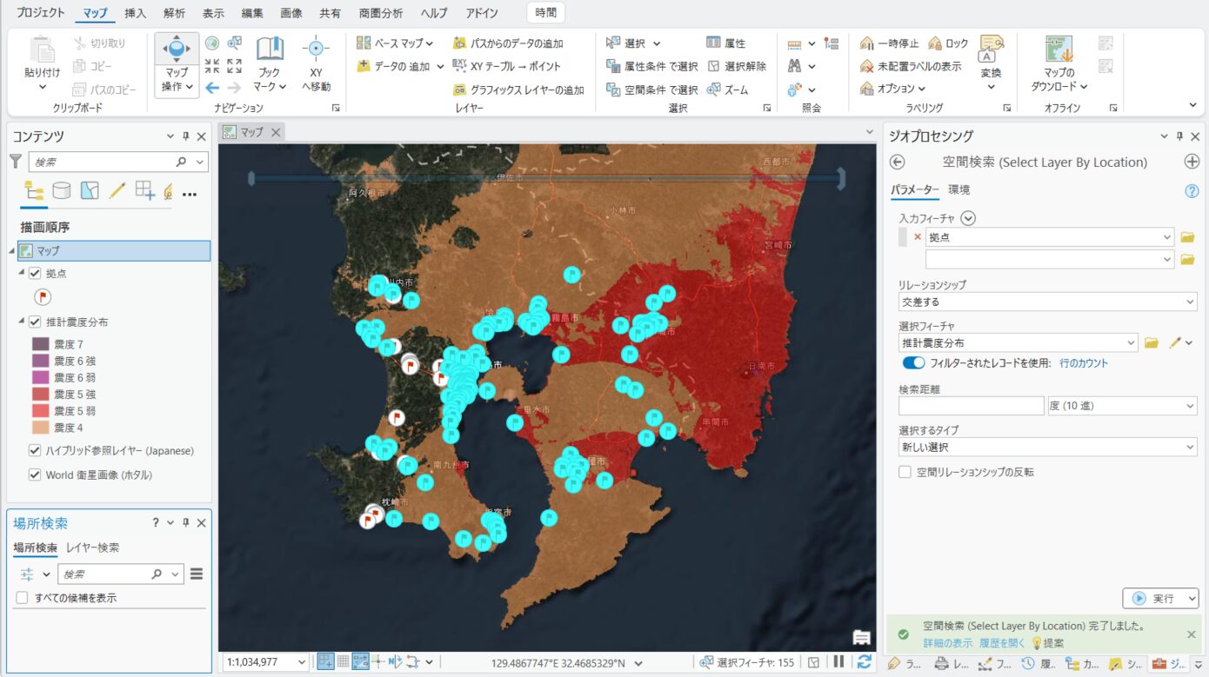Screen dimensions: 1209x677
Task: Click 行のカウント link
Action: (x=1084, y=363)
